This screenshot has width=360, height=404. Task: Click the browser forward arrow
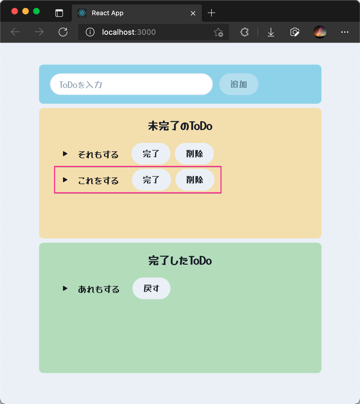[39, 32]
